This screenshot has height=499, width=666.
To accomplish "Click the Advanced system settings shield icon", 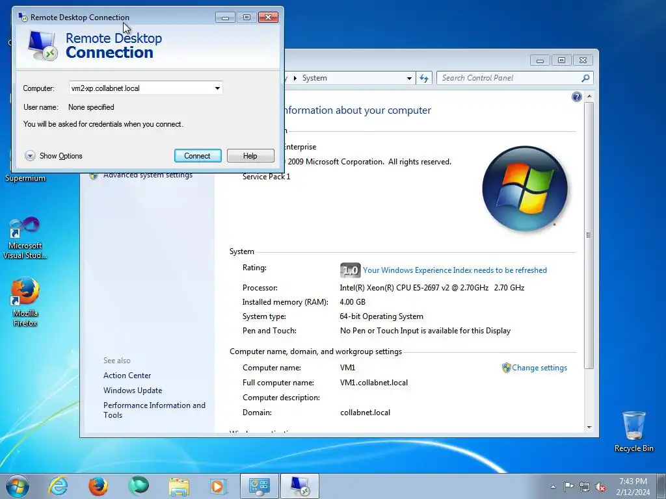I will tap(94, 175).
